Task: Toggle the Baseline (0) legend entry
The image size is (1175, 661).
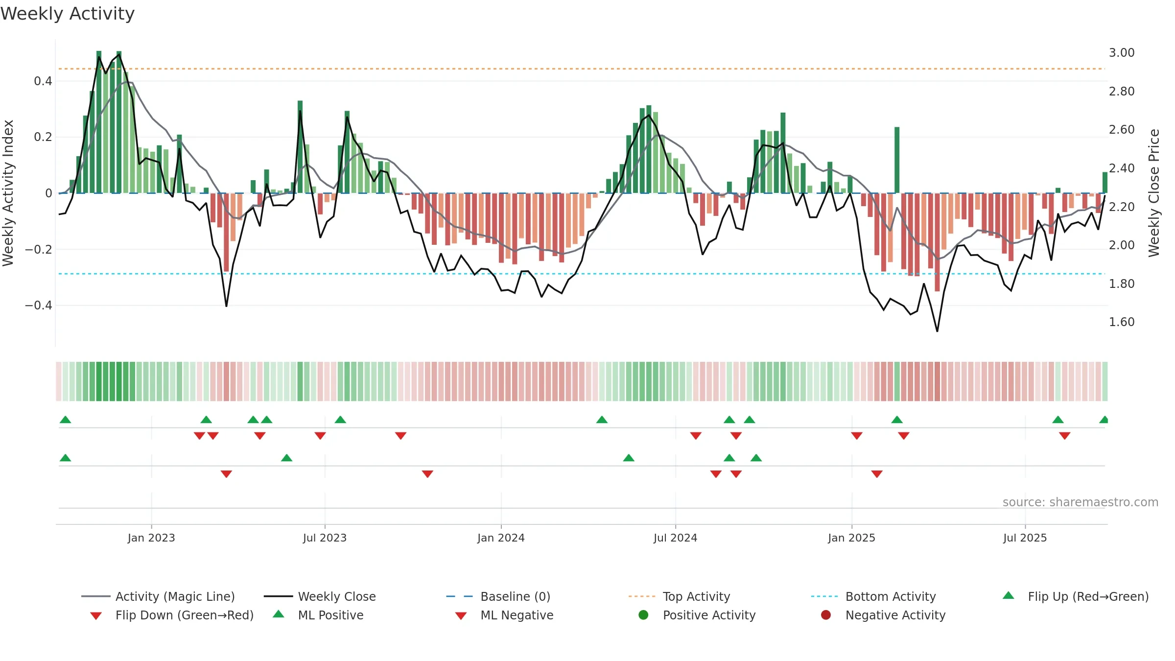Action: coord(498,596)
